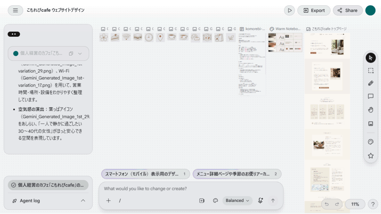Select the cherry blossom icon thumbnail
Screen dimensions: 381x214
click(104, 37)
